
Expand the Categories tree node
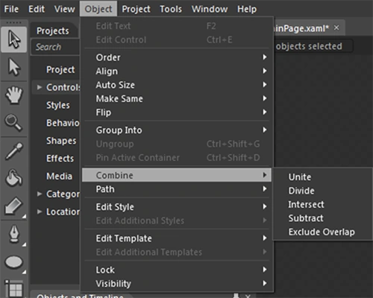pyautogui.click(x=40, y=194)
